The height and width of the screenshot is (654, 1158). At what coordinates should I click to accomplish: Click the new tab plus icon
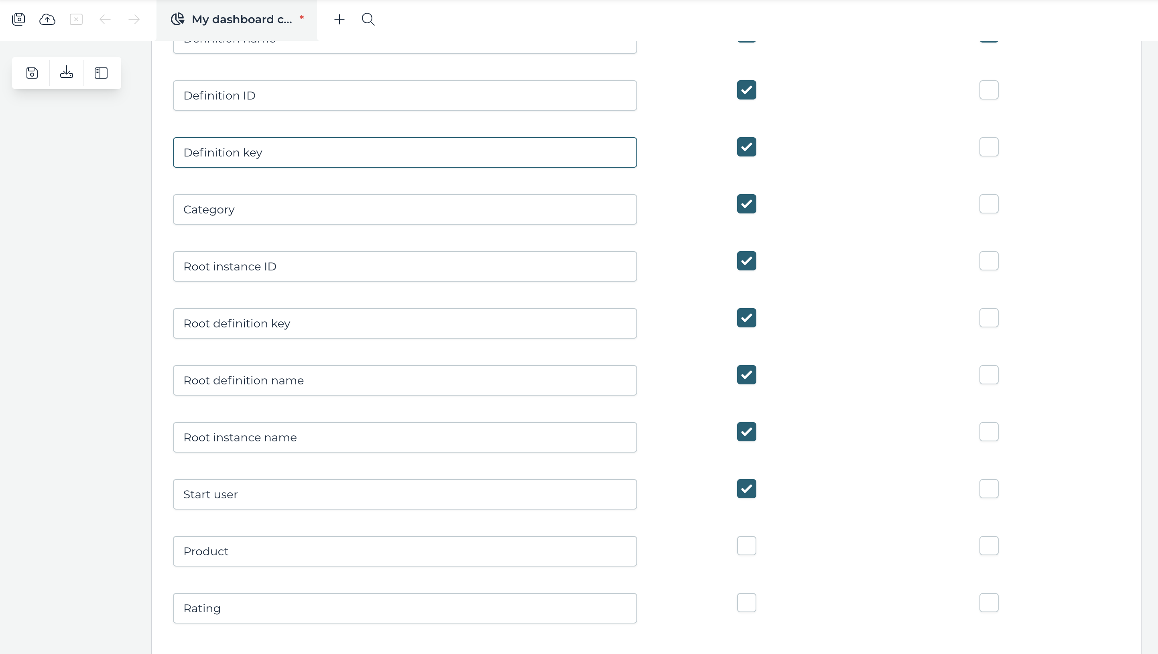[339, 19]
